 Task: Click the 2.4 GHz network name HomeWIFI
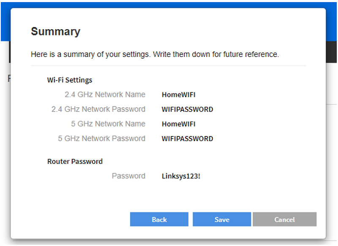tap(178, 95)
